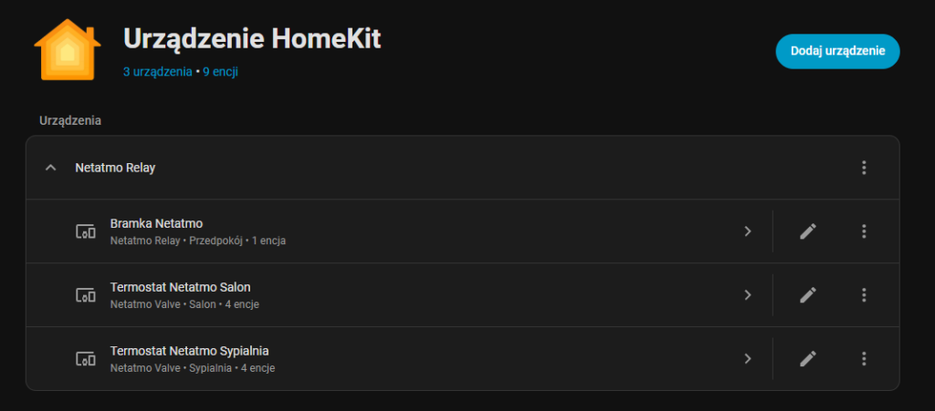Screen dimensions: 935x411
Task: Open three-dot menu for Bramka Netatmo
Action: [x=864, y=231]
